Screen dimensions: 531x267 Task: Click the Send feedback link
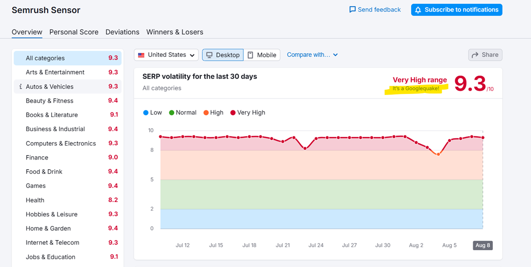(x=375, y=10)
